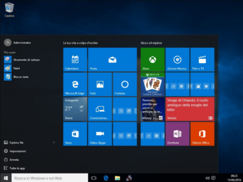Open Blocco note

(16, 77)
